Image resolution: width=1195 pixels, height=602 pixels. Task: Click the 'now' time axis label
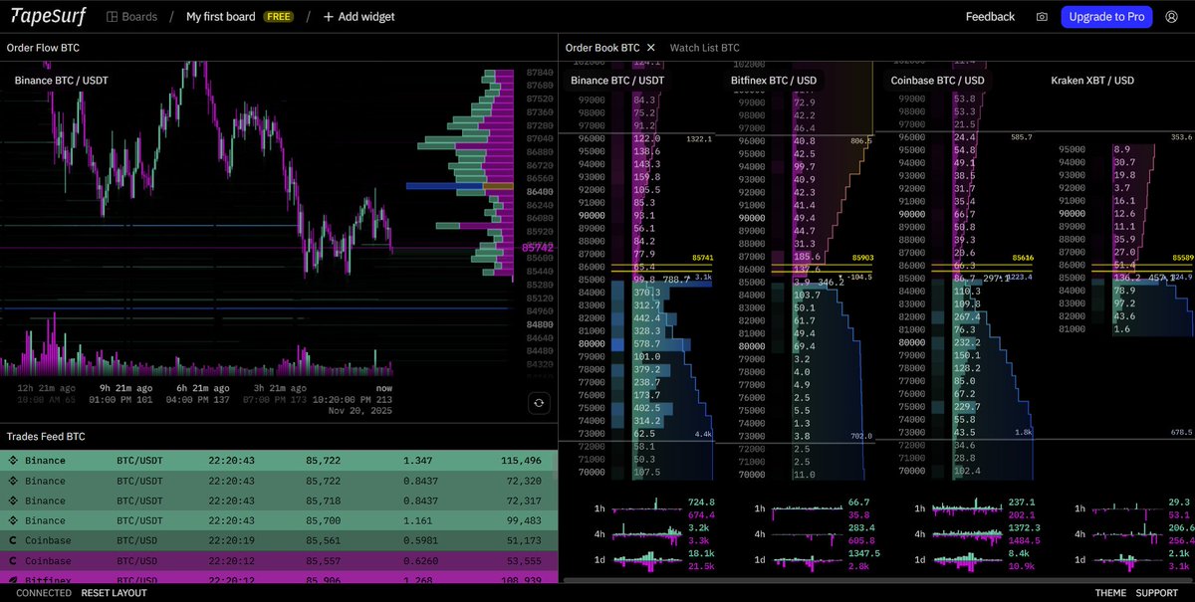(x=383, y=388)
